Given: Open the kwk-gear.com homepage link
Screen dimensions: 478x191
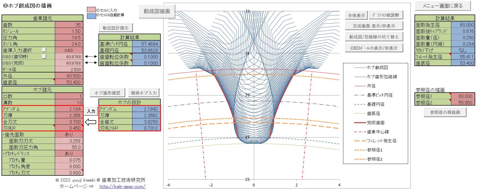Looking at the screenshot, I should click(x=122, y=186).
